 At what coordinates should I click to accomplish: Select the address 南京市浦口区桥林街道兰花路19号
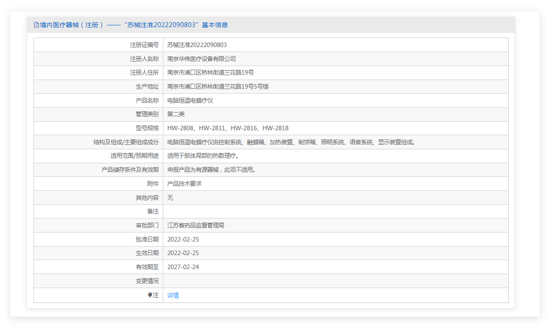point(211,72)
